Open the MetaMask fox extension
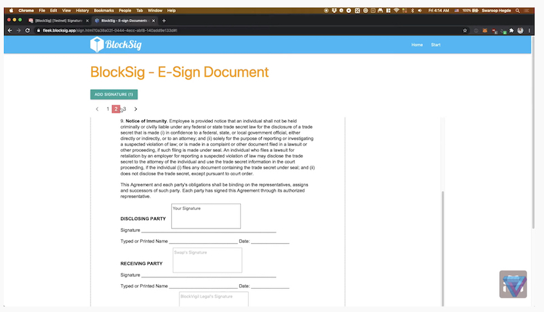544x312 pixels. tap(485, 31)
